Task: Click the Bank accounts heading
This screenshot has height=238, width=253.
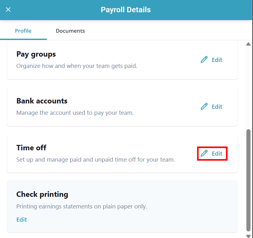Action: pos(42,101)
